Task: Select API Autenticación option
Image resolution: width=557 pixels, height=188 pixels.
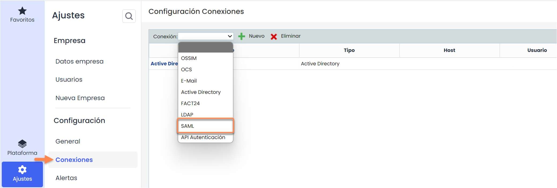Action: (203, 137)
